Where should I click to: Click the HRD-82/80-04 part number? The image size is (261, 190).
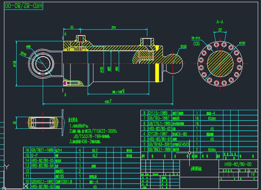[x=42, y=166]
